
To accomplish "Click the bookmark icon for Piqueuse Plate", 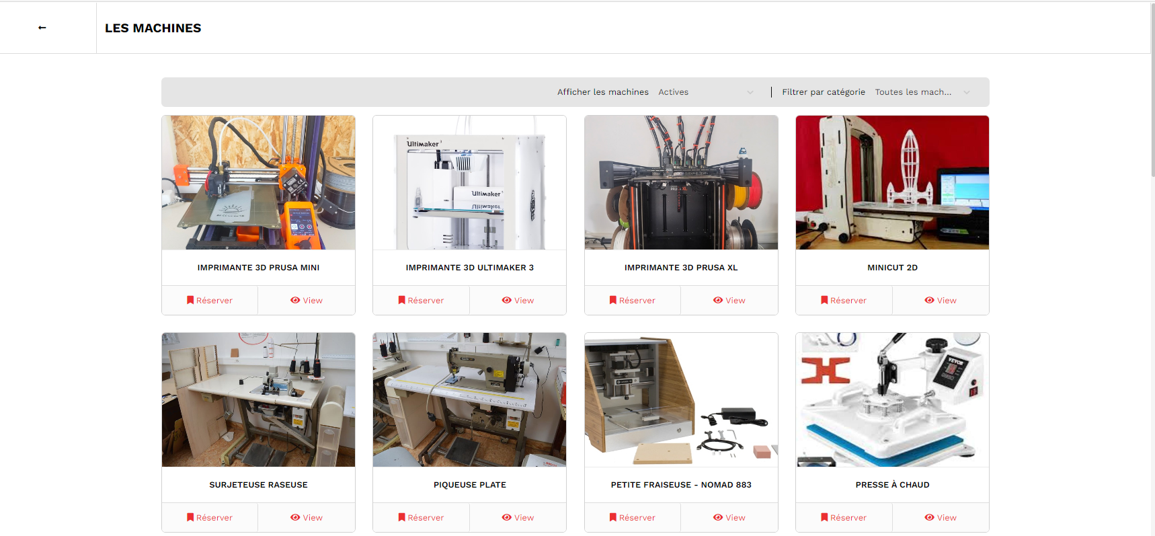I will click(401, 517).
